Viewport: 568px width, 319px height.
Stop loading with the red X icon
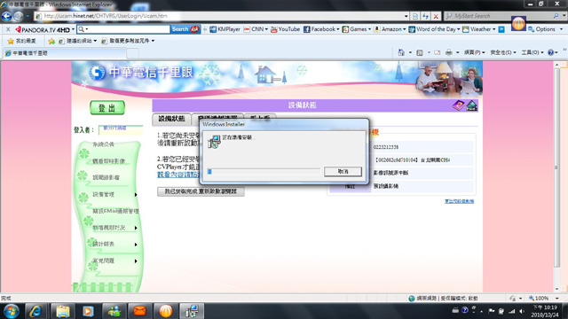coord(436,16)
